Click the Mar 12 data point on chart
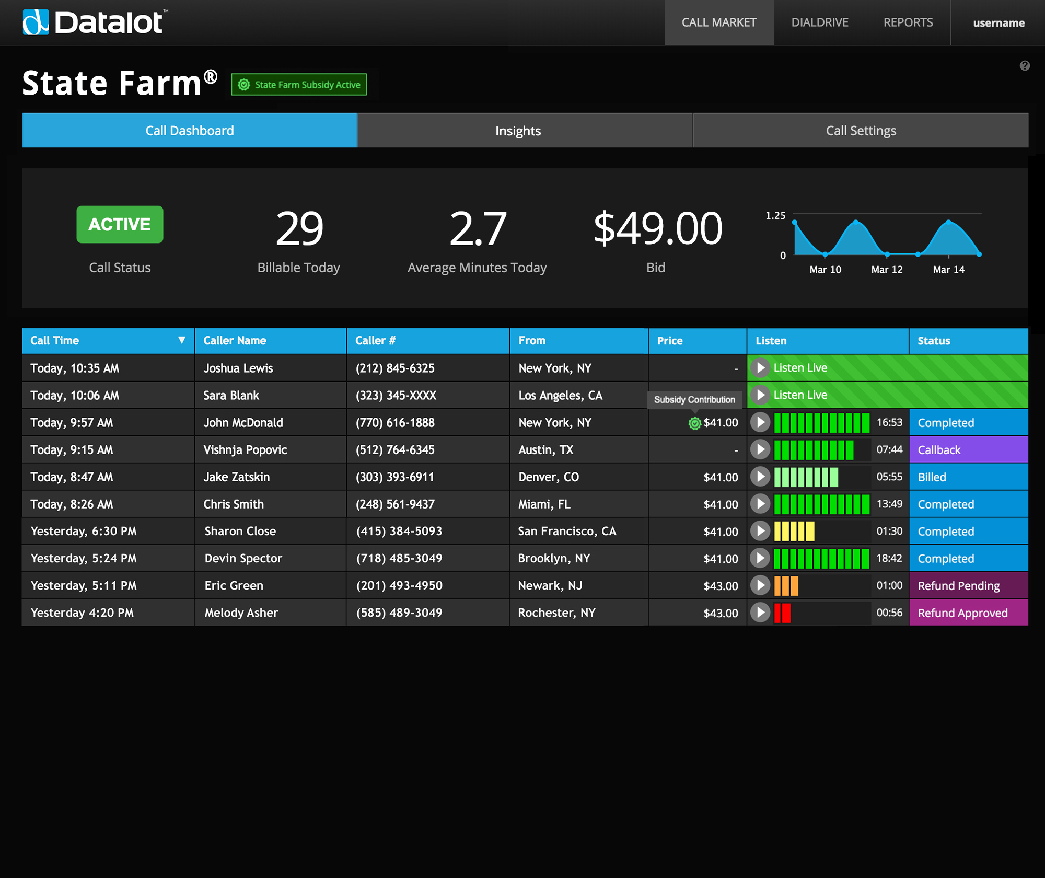 coord(887,255)
